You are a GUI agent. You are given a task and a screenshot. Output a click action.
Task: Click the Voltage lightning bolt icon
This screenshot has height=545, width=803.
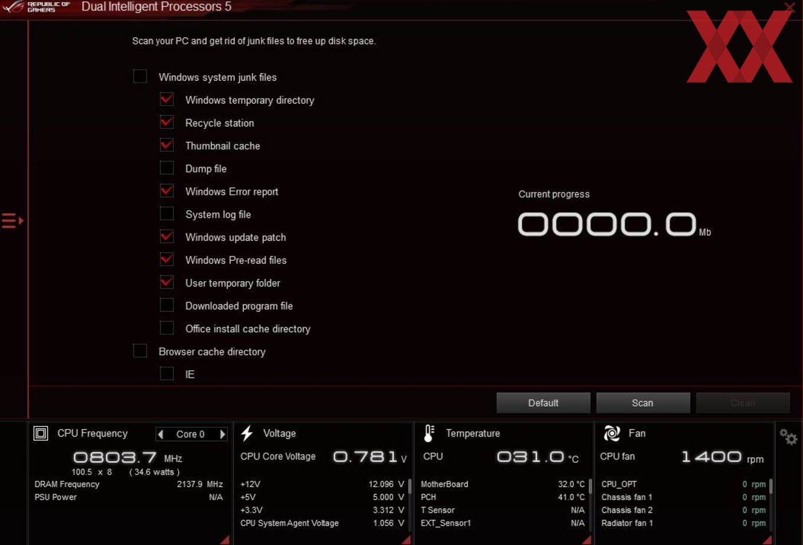(x=247, y=433)
